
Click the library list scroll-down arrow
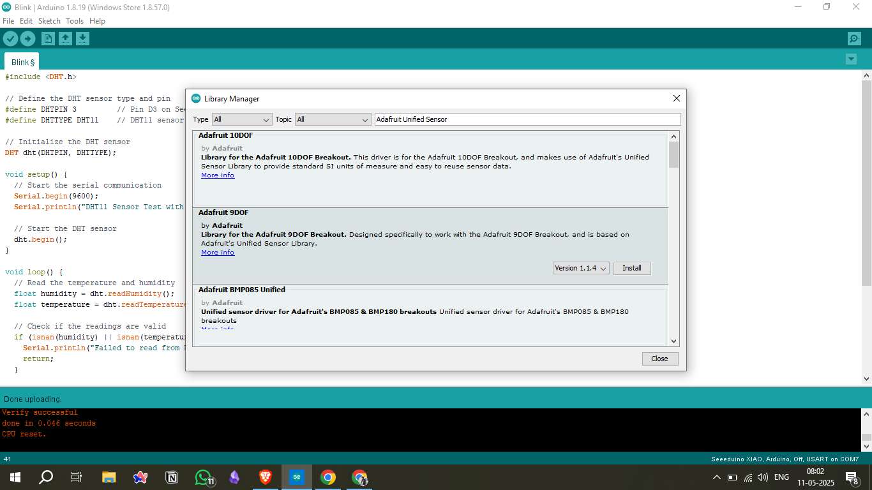[674, 341]
